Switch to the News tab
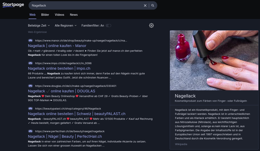 [74, 15]
